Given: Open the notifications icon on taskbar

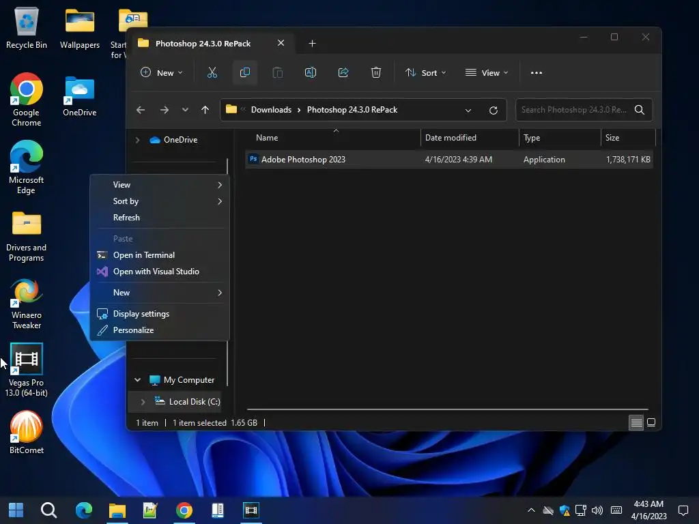Looking at the screenshot, I should 683,510.
